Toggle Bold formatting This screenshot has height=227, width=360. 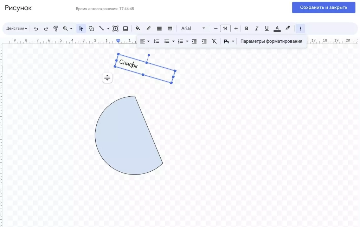pos(246,28)
